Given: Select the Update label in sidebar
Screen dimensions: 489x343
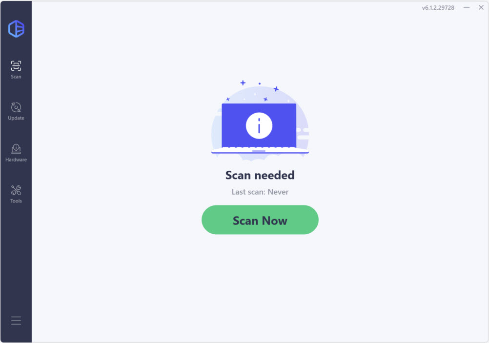Looking at the screenshot, I should (x=16, y=118).
